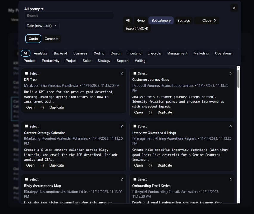254x214 pixels.
Task: Switch to Compact view
Action: click(x=51, y=39)
